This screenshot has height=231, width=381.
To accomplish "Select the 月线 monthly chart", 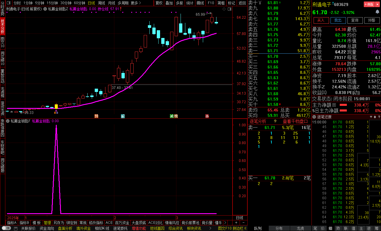I will coord(111,3).
